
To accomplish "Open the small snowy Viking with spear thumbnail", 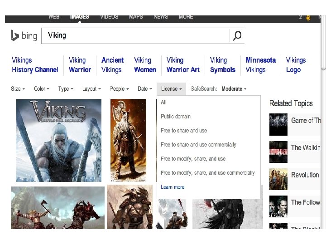I will point(172,214).
